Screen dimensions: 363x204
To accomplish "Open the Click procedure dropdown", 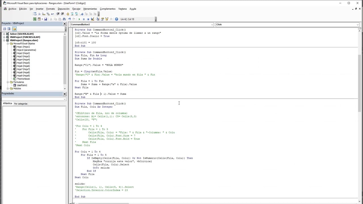I will (x=358, y=25).
